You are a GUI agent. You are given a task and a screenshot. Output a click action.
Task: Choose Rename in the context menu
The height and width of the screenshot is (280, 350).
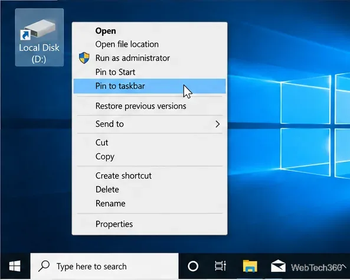(149, 203)
